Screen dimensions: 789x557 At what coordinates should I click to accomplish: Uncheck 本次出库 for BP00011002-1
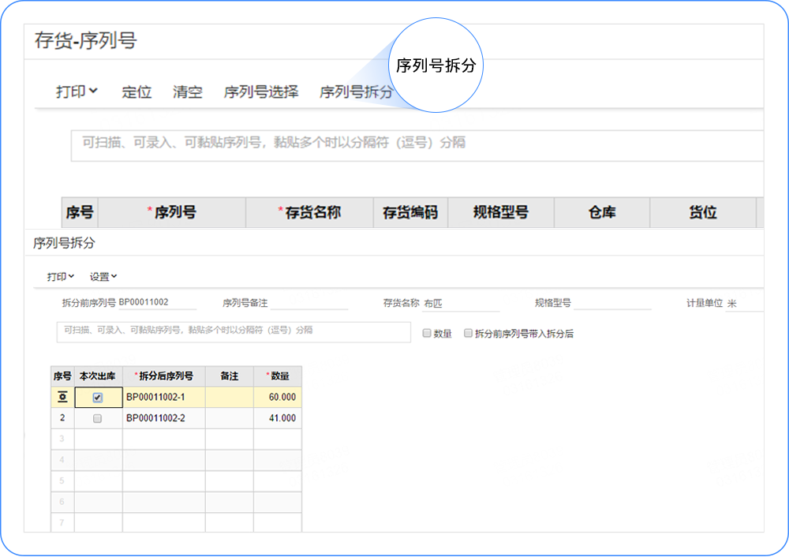pyautogui.click(x=98, y=398)
